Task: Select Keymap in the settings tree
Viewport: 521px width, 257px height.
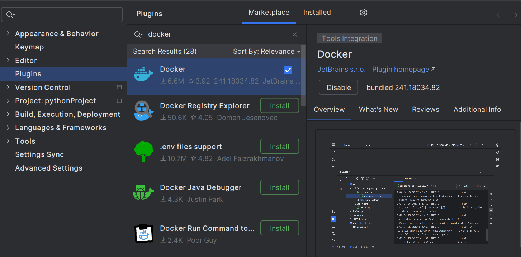Action: point(29,47)
